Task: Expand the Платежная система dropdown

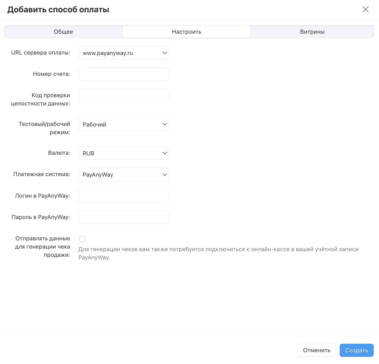Action: [x=123, y=175]
